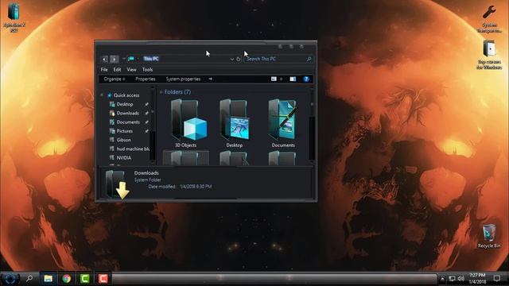Open the green Camtasia taskbar icon

pos(85,279)
